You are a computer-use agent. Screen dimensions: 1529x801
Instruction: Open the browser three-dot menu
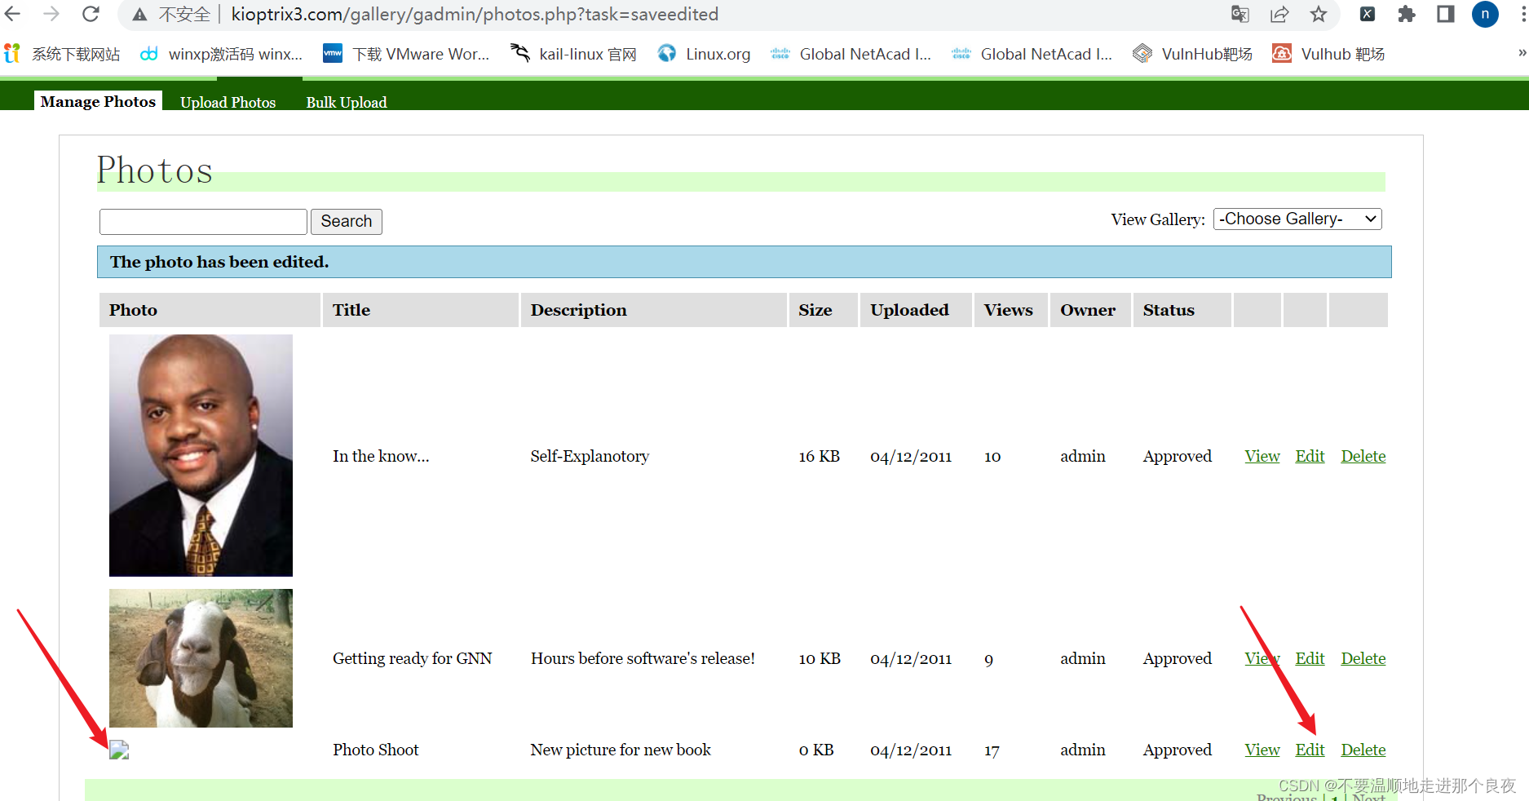pyautogui.click(x=1522, y=14)
